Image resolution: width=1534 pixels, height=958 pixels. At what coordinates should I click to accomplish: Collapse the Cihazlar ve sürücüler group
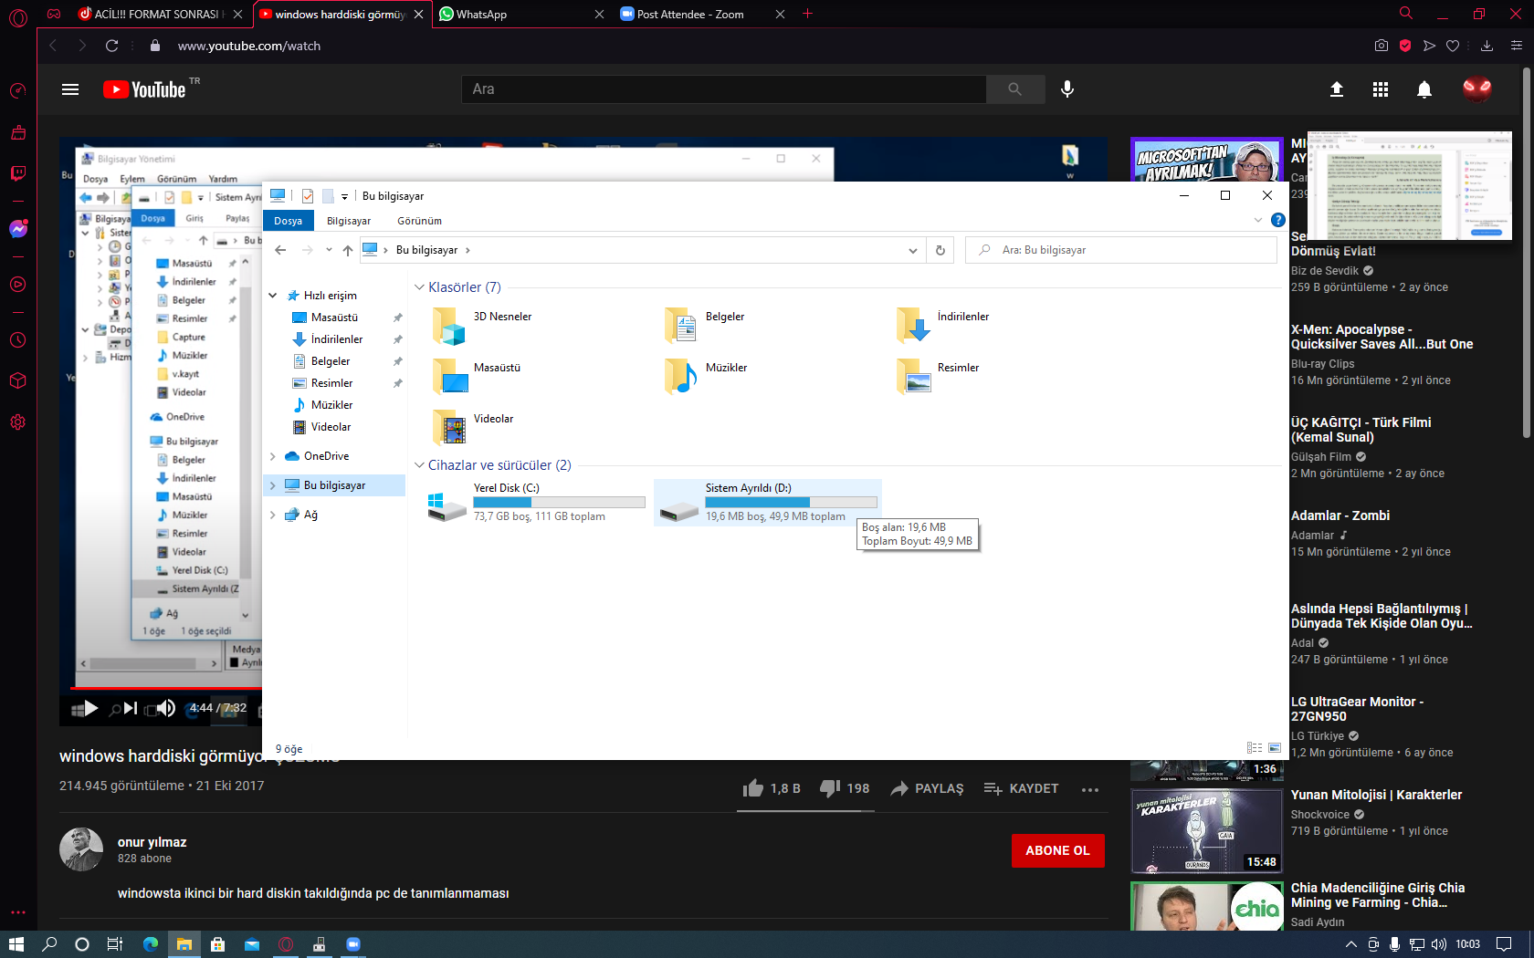tap(419, 465)
